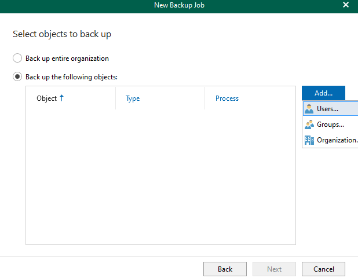Click inside the empty objects list
Screen dimensions: 358x278
coord(160,177)
